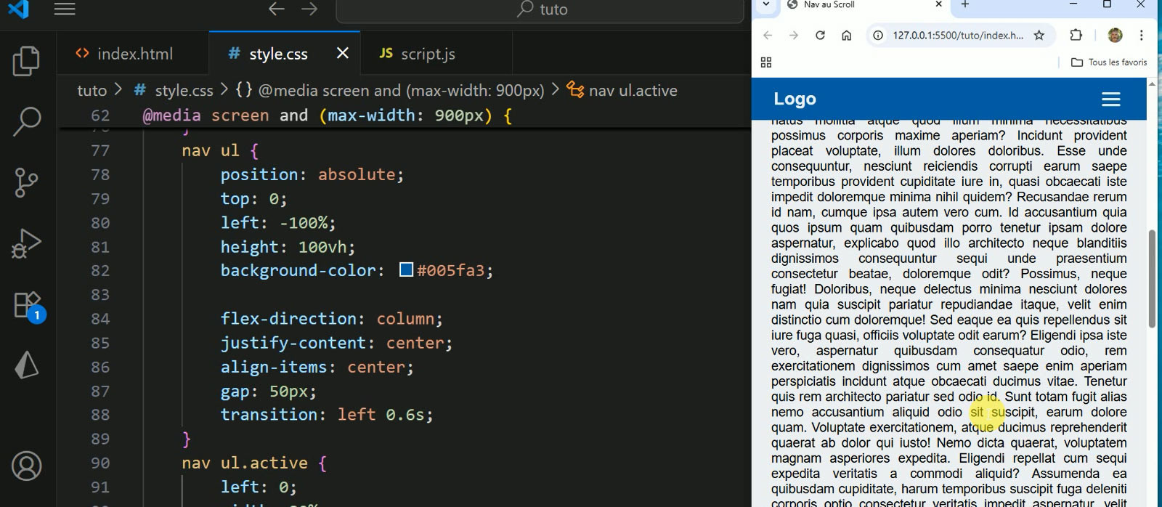
Task: Place cursor on 'align-items: center;' line
Action: 317,367
